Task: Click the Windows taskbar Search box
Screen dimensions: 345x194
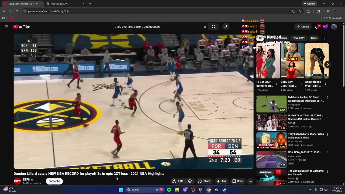Action: click(x=145, y=190)
